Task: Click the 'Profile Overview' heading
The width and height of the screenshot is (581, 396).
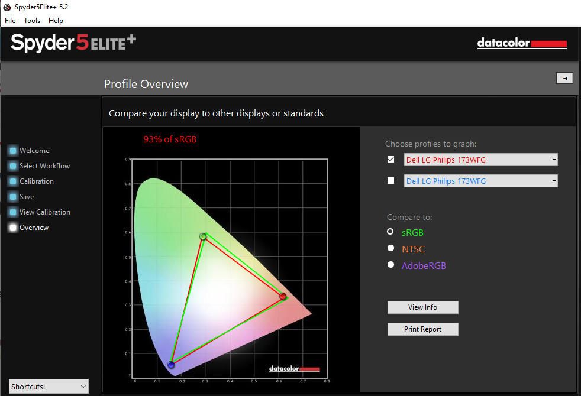Action: click(146, 84)
